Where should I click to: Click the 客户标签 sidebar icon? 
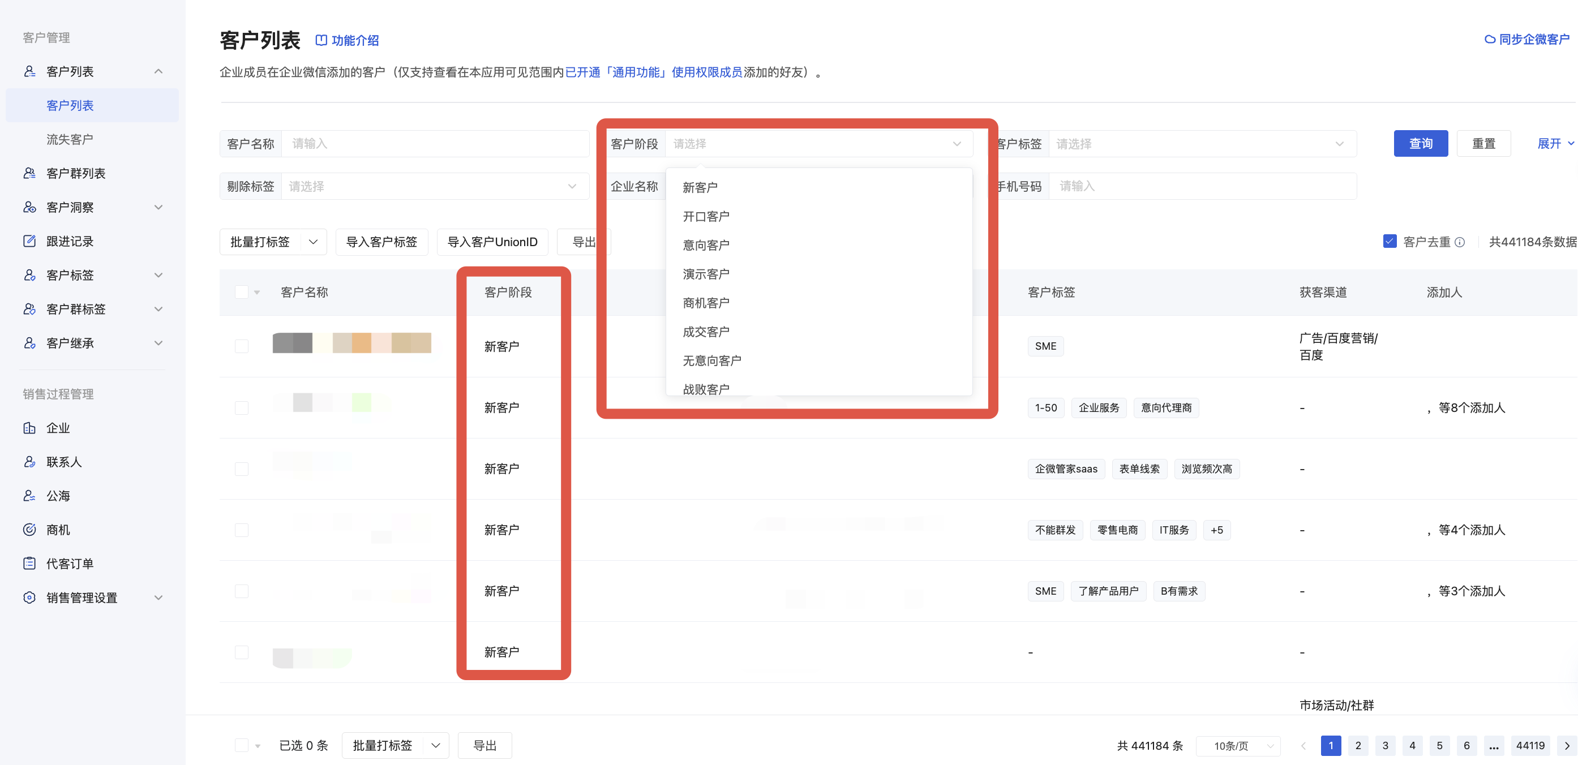click(x=29, y=275)
